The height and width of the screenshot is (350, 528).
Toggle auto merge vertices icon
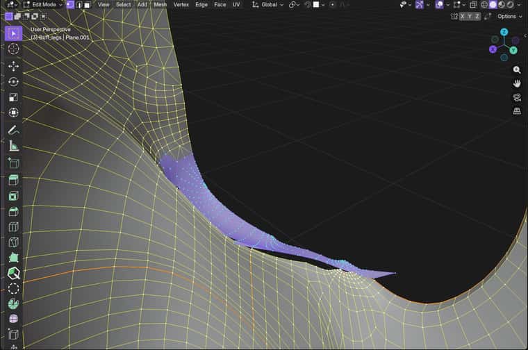(x=487, y=16)
